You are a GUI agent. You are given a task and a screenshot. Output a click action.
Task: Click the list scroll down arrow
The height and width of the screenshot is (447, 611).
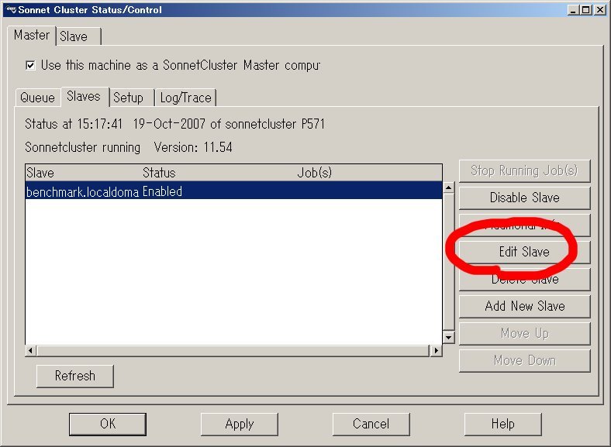click(x=448, y=337)
